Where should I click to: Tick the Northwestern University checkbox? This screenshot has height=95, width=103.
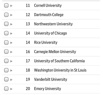(6, 24)
